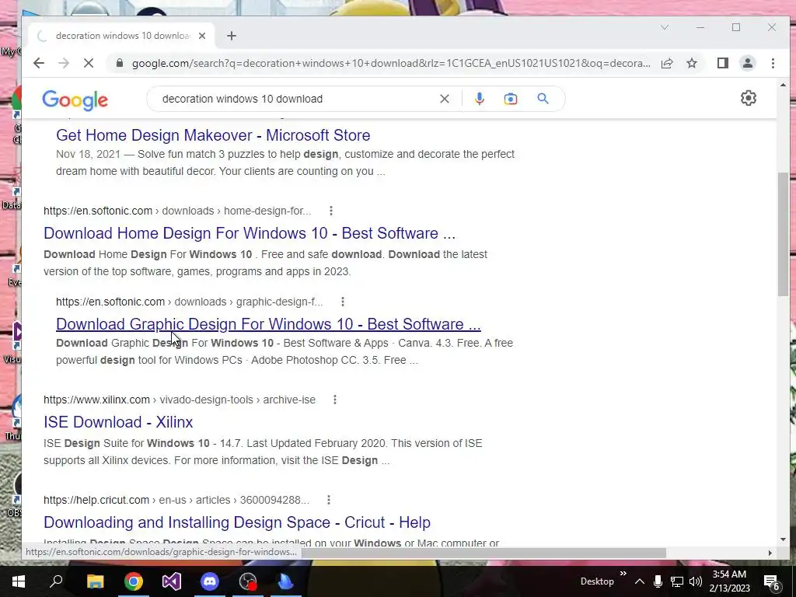
Task: Open Chrome tab search dropdown
Action: tap(664, 27)
